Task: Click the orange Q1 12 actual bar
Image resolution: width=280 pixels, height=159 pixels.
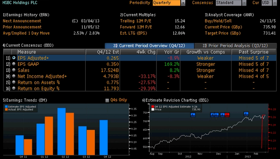Action: pyautogui.click(x=49, y=136)
